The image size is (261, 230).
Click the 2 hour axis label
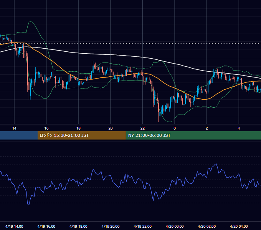click(x=207, y=128)
